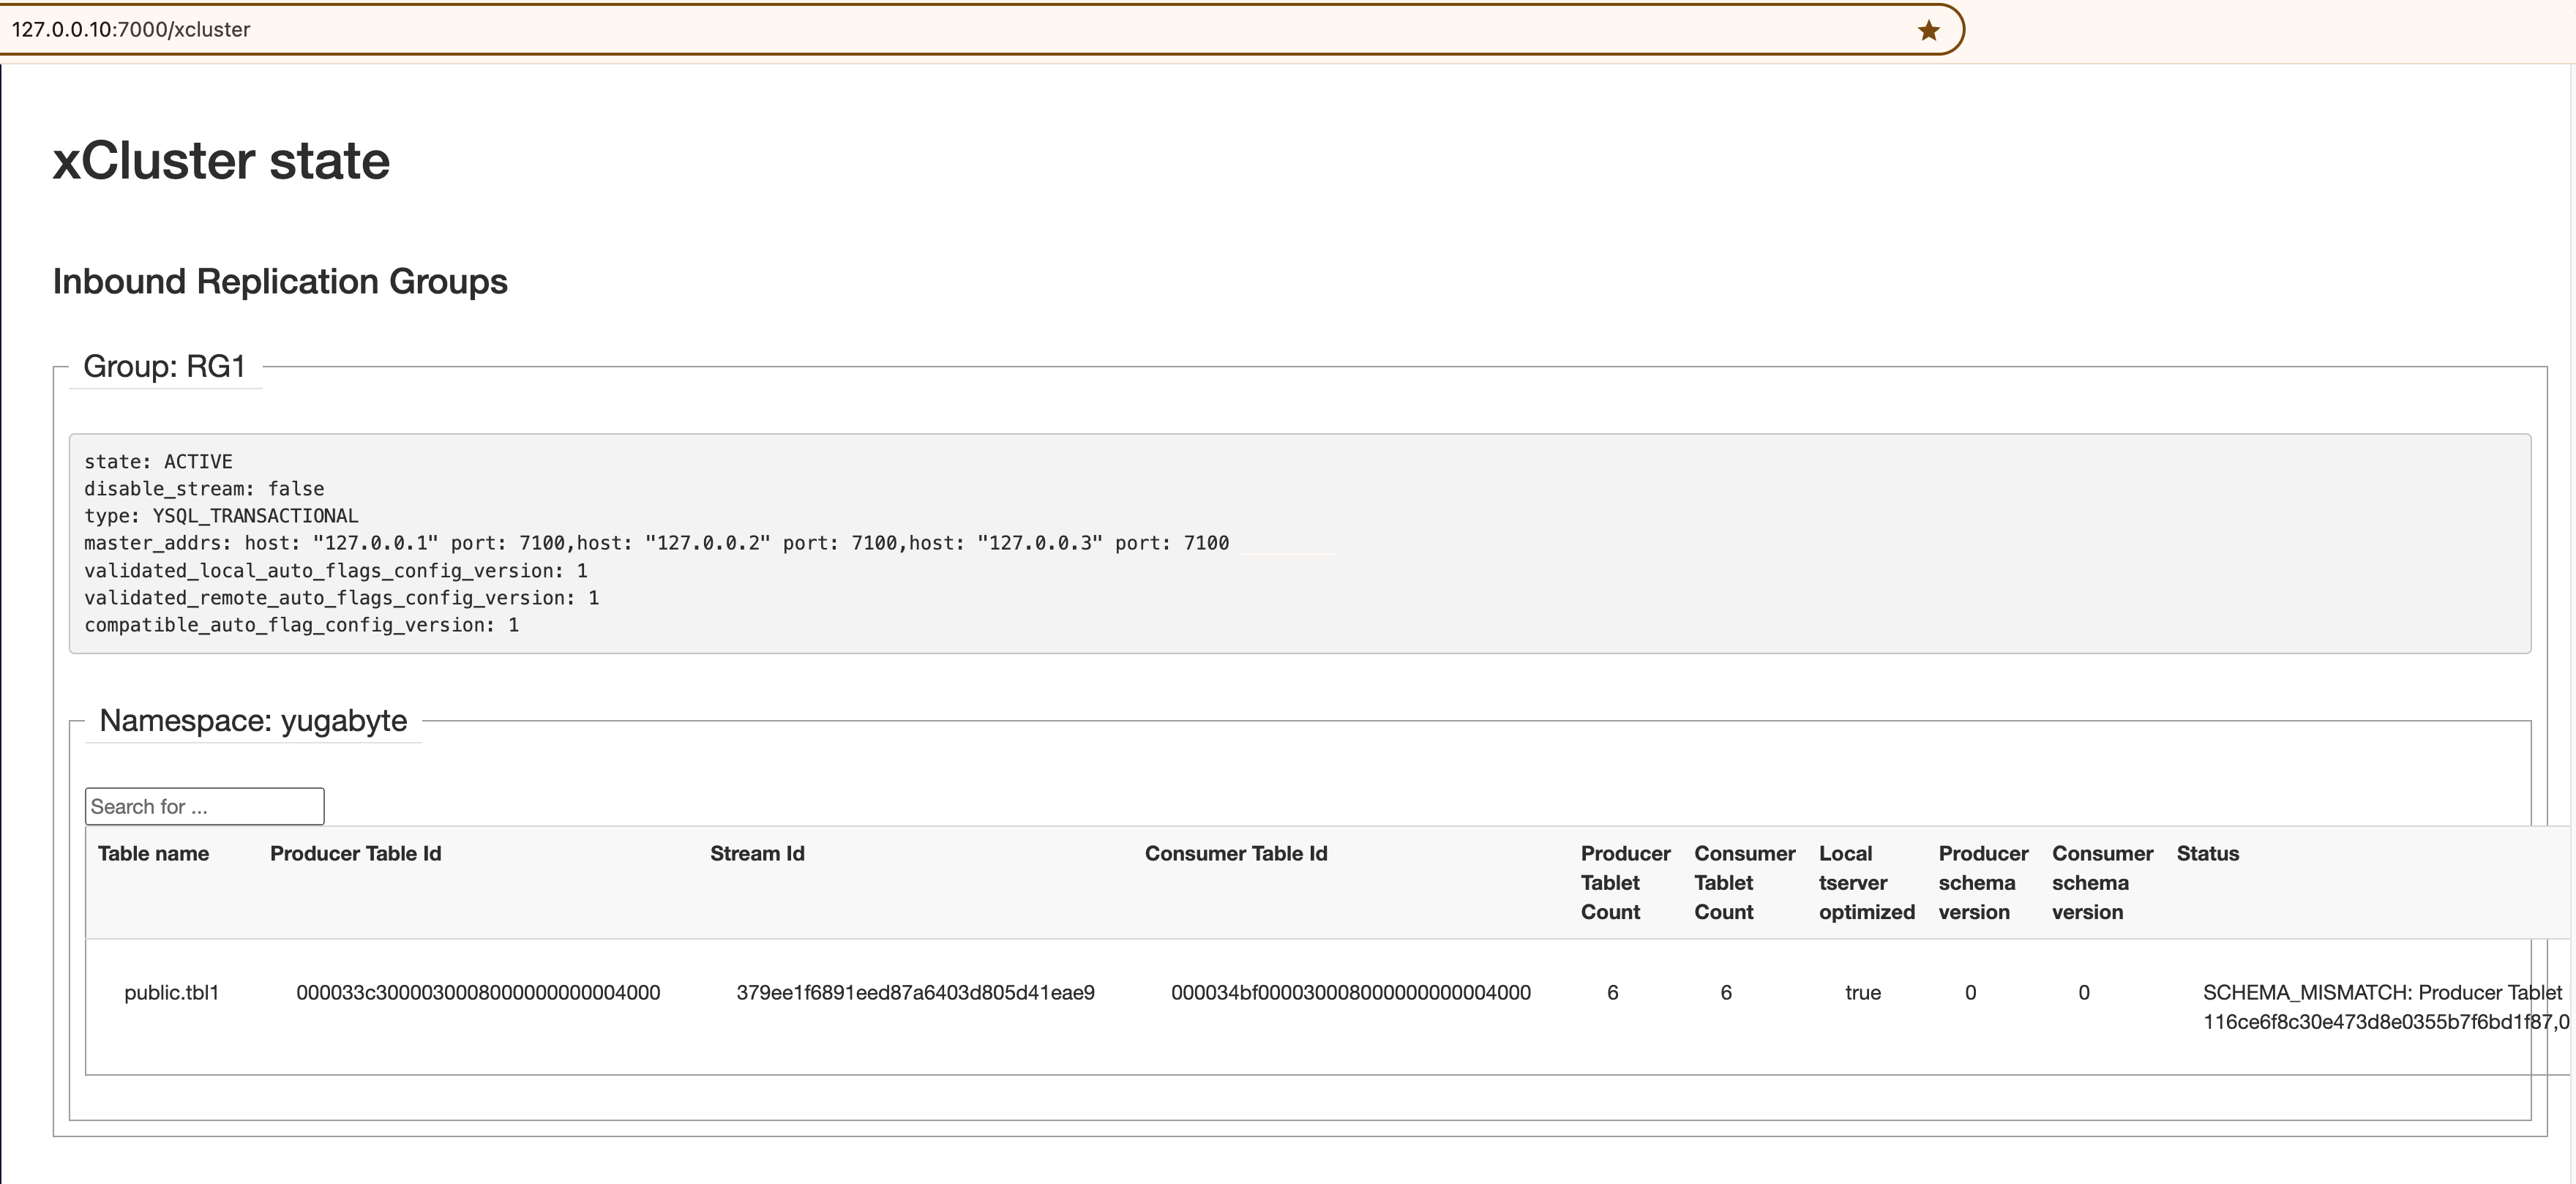Click producer table id 000033c3...4000
The height and width of the screenshot is (1184, 2576).
click(x=478, y=992)
